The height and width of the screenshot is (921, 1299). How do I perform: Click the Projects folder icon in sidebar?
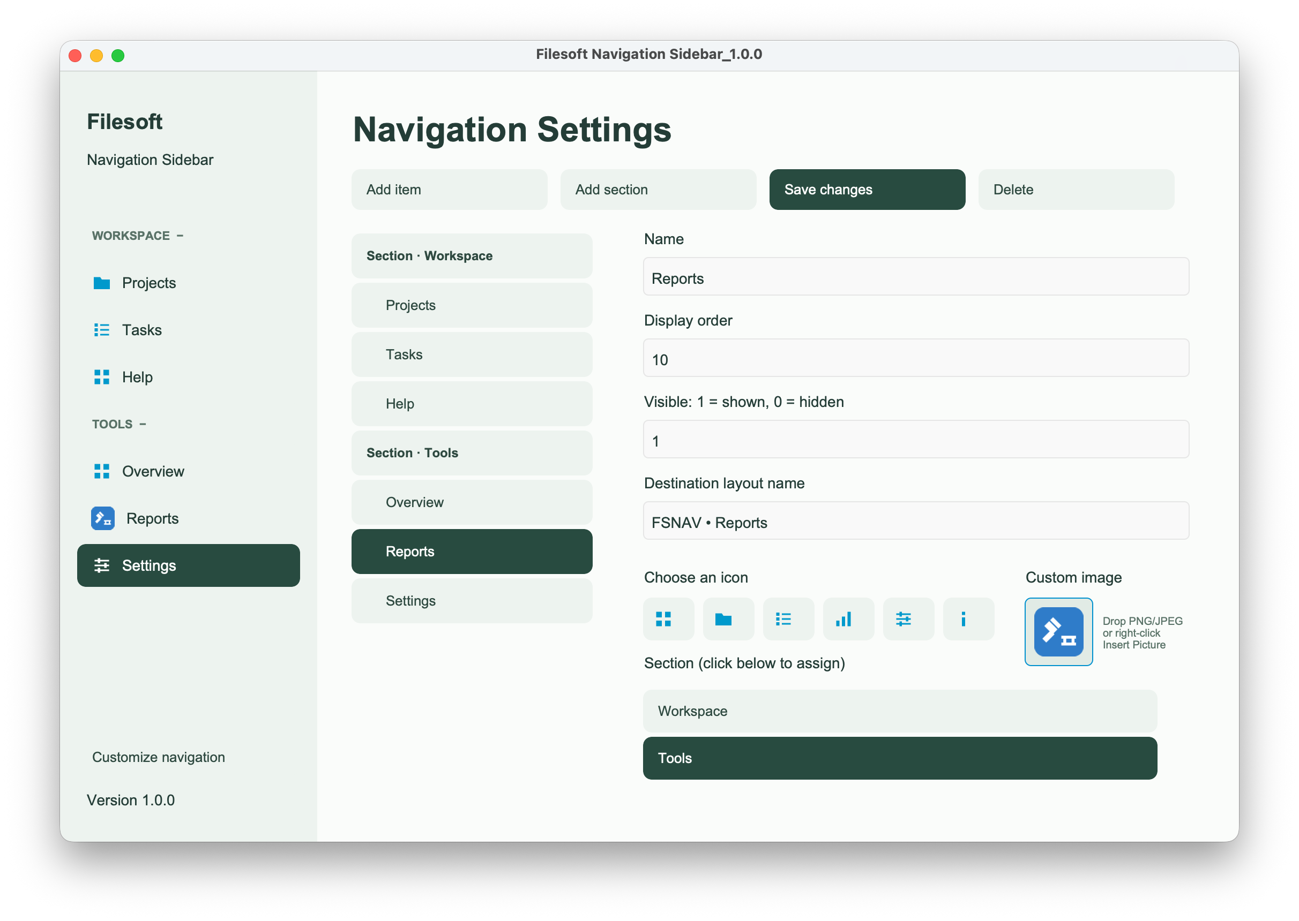(102, 283)
